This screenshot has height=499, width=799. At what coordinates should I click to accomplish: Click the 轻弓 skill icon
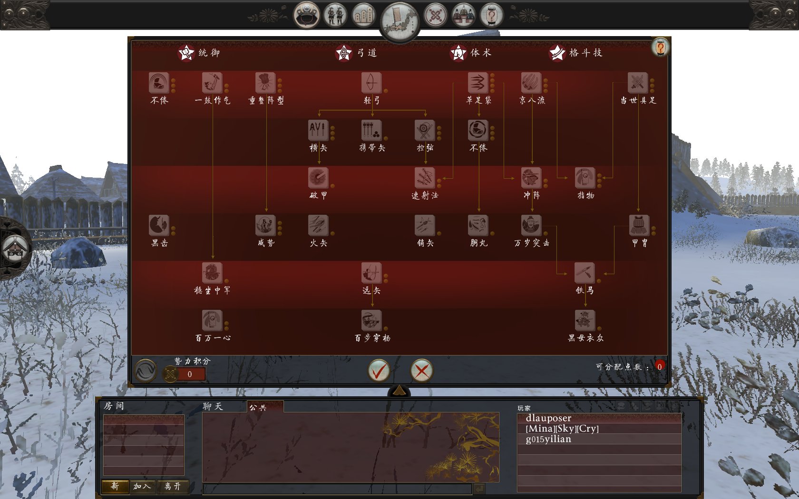[371, 83]
